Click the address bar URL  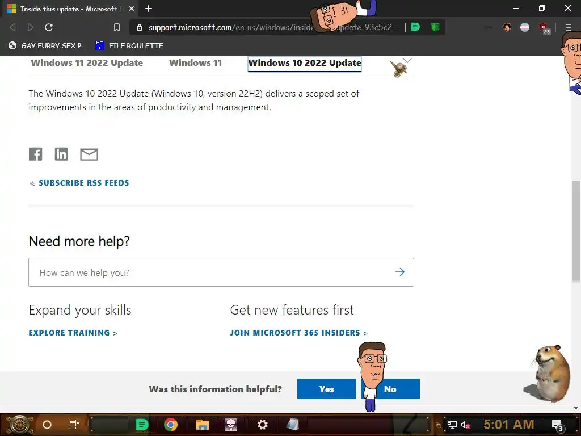(x=273, y=27)
